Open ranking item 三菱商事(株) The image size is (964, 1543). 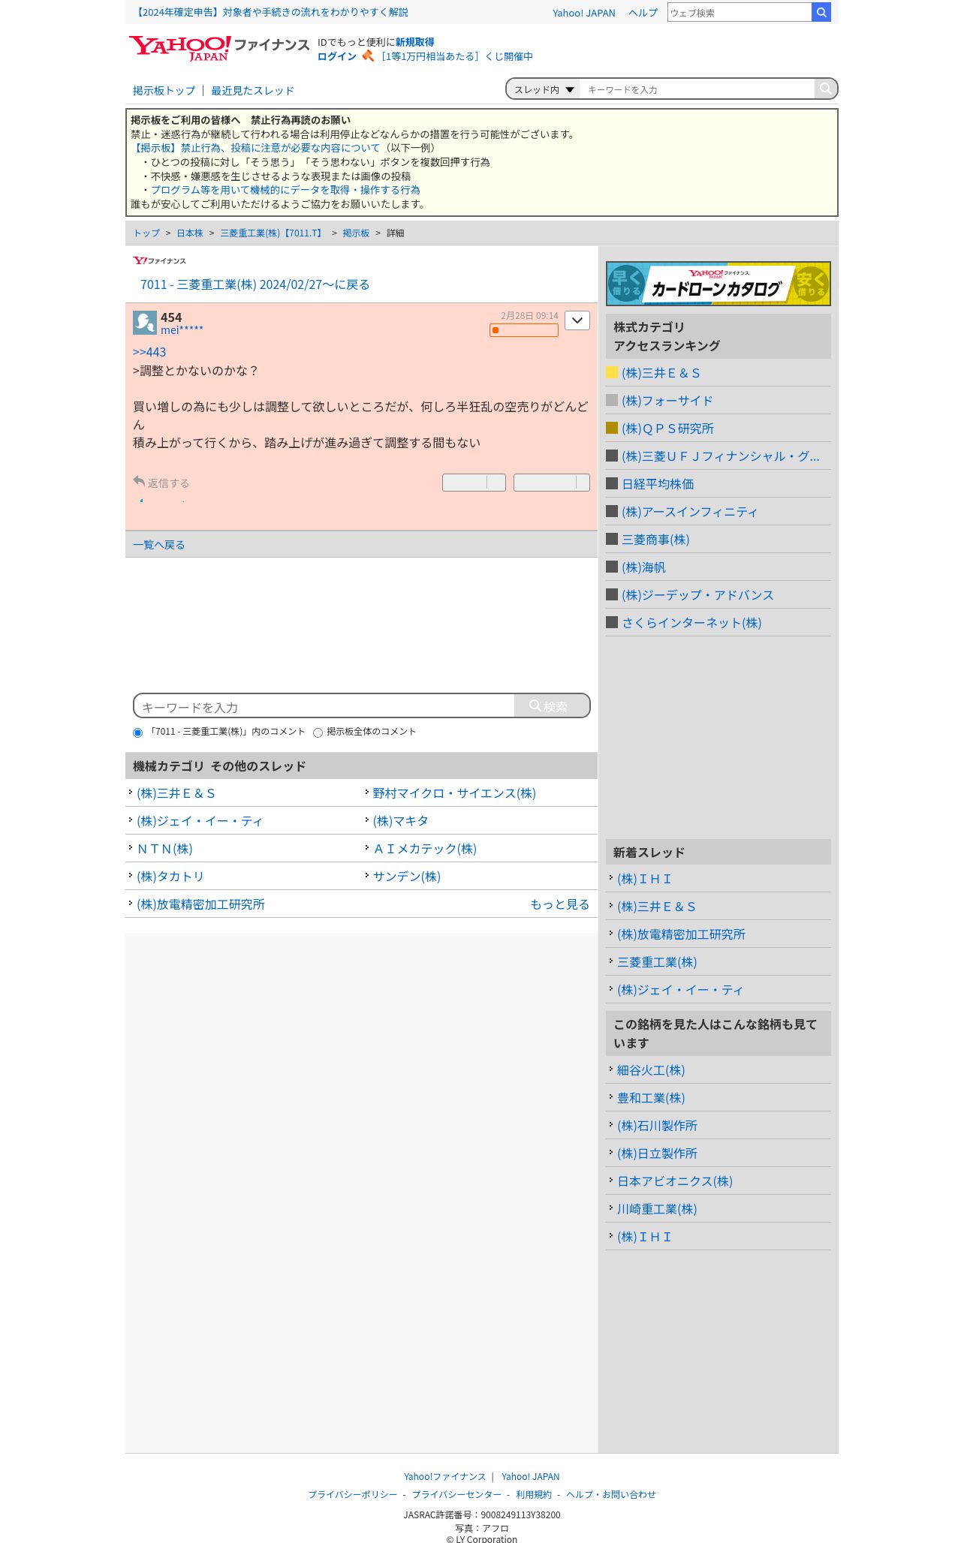point(655,540)
